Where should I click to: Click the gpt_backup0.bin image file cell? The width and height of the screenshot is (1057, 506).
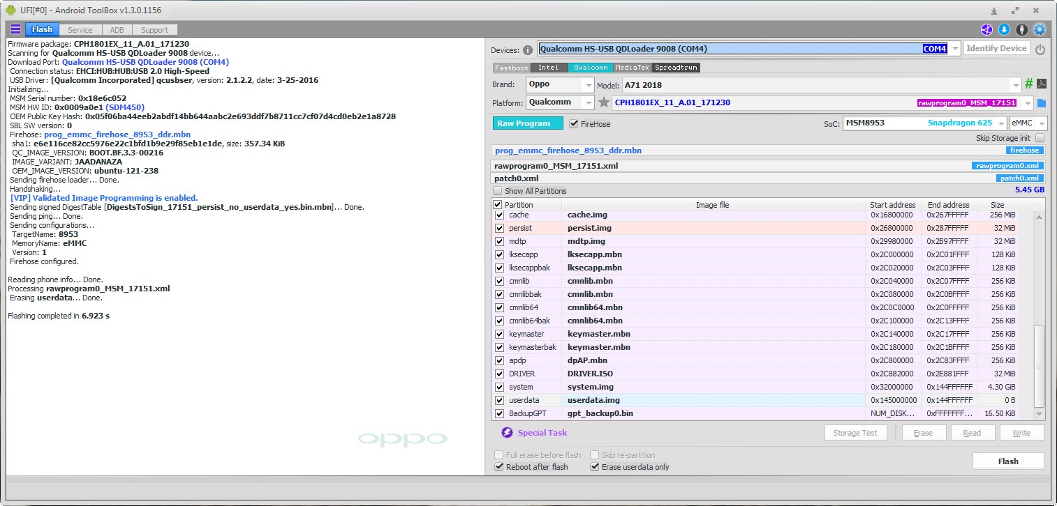coord(714,413)
